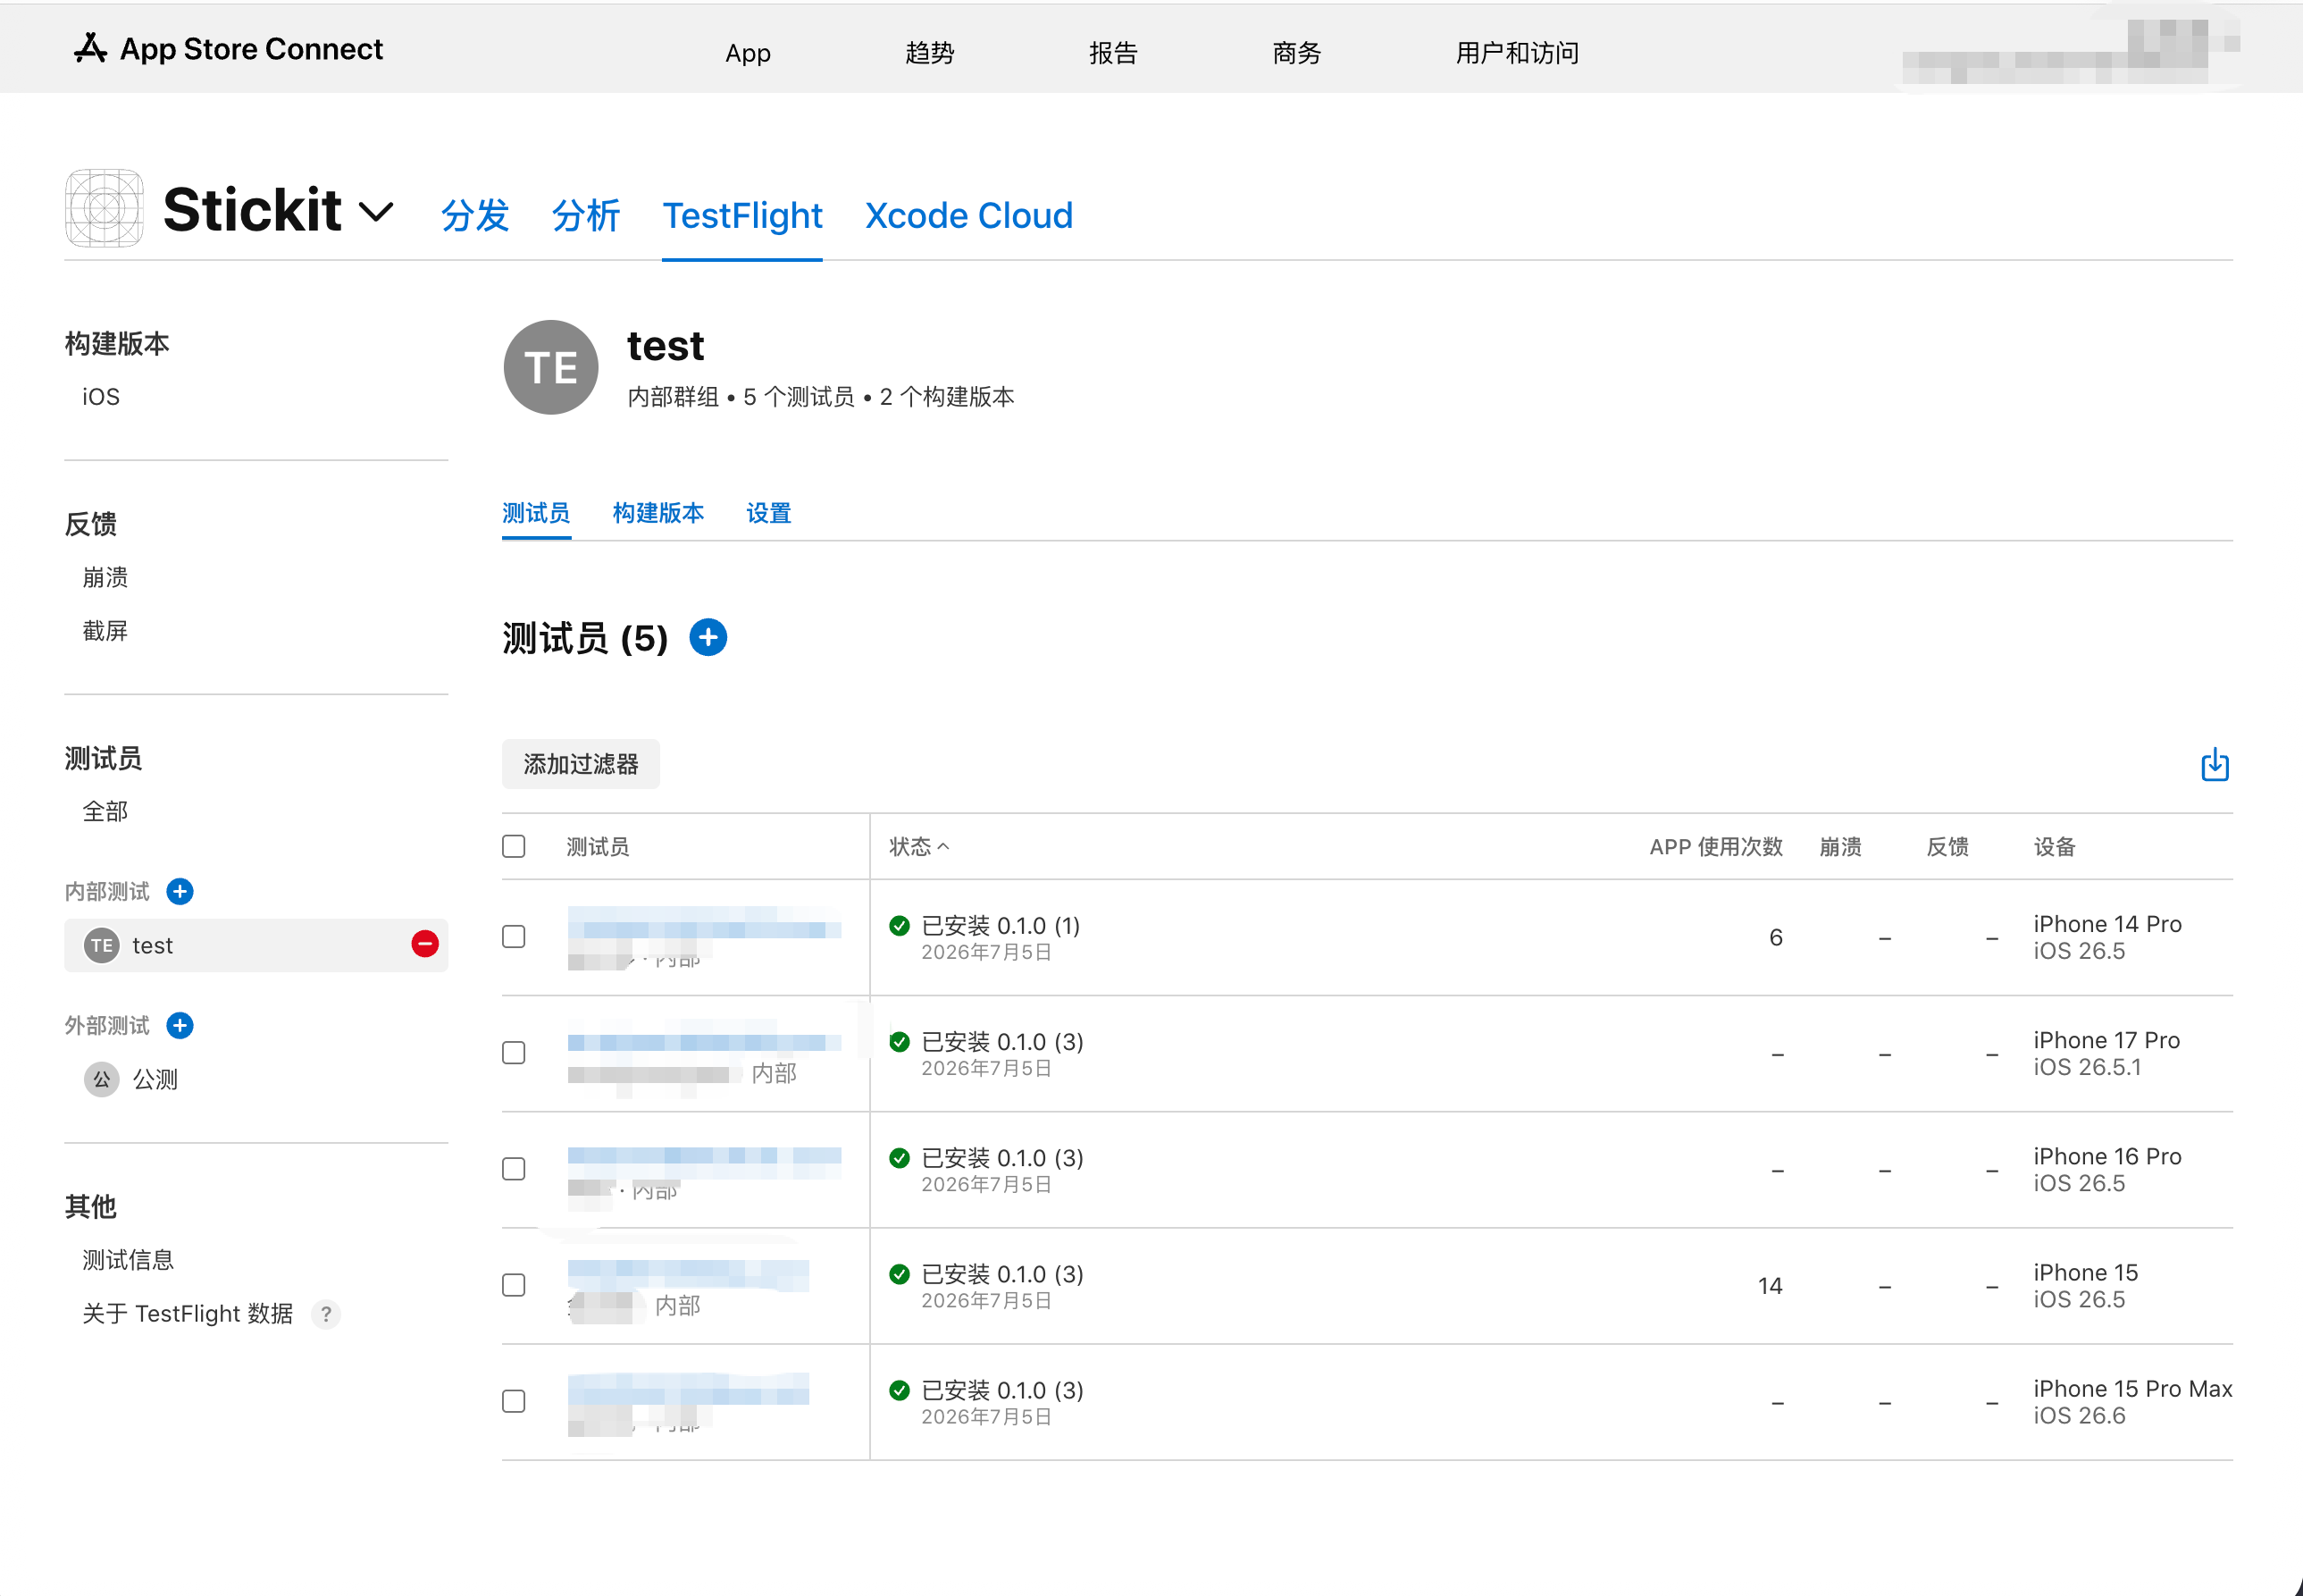Click APP 使用次数 column header

1716,847
